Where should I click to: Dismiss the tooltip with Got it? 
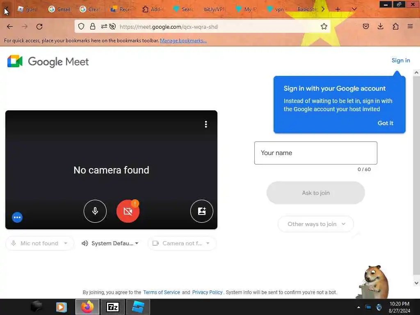pyautogui.click(x=385, y=123)
